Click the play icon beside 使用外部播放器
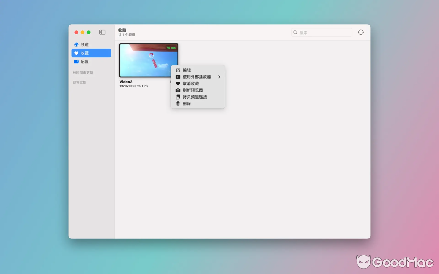 pos(178,77)
